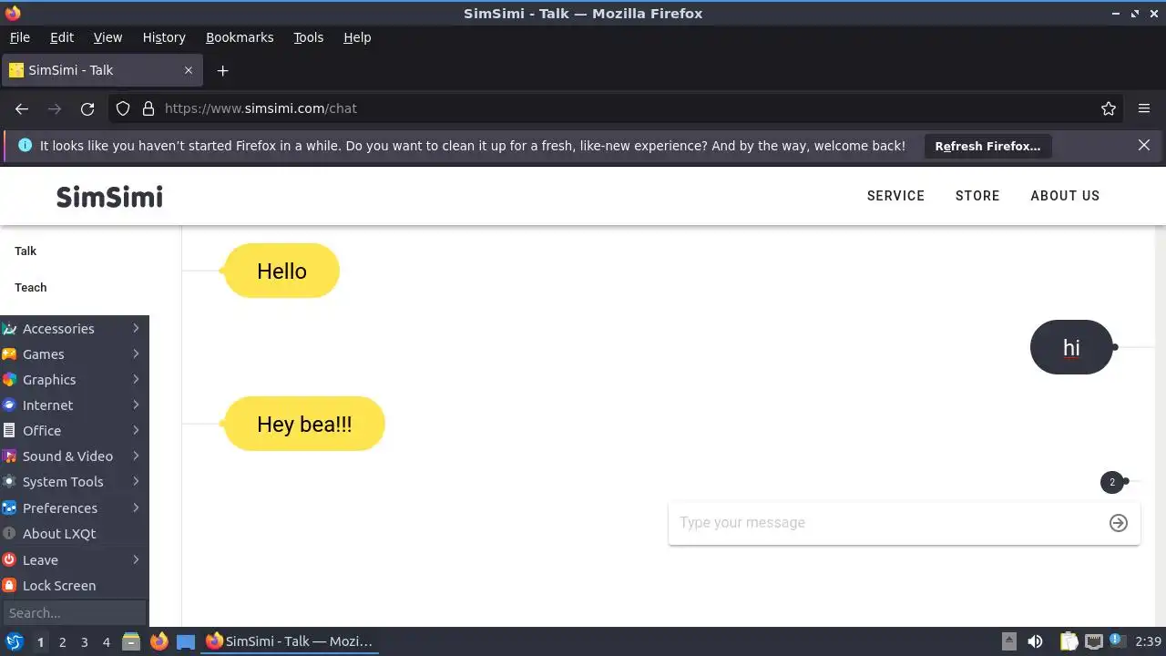Screen dimensions: 1166x656
Task: Open the STORE navigation link
Action: [977, 196]
